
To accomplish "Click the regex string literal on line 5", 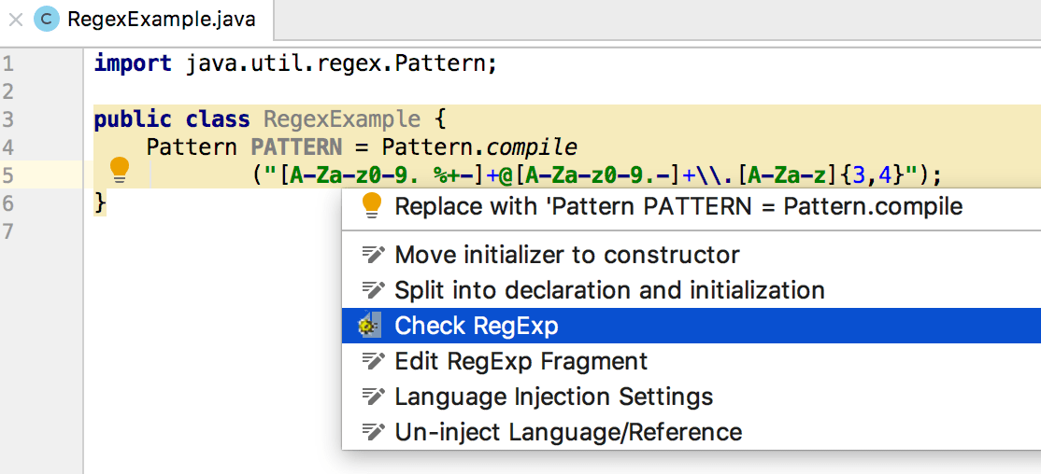I will pyautogui.click(x=590, y=175).
